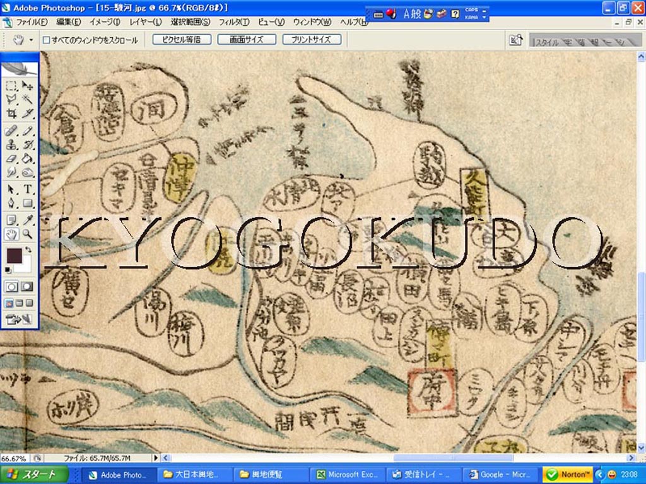Viewport: 646px width, 484px height.
Task: Open the フィルタ(T) menu
Action: click(x=233, y=22)
